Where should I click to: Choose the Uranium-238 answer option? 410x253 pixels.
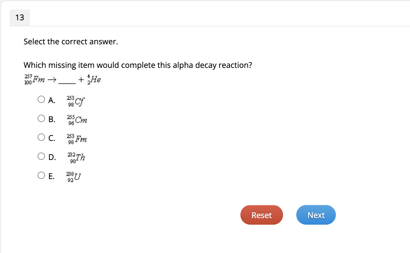(x=74, y=176)
